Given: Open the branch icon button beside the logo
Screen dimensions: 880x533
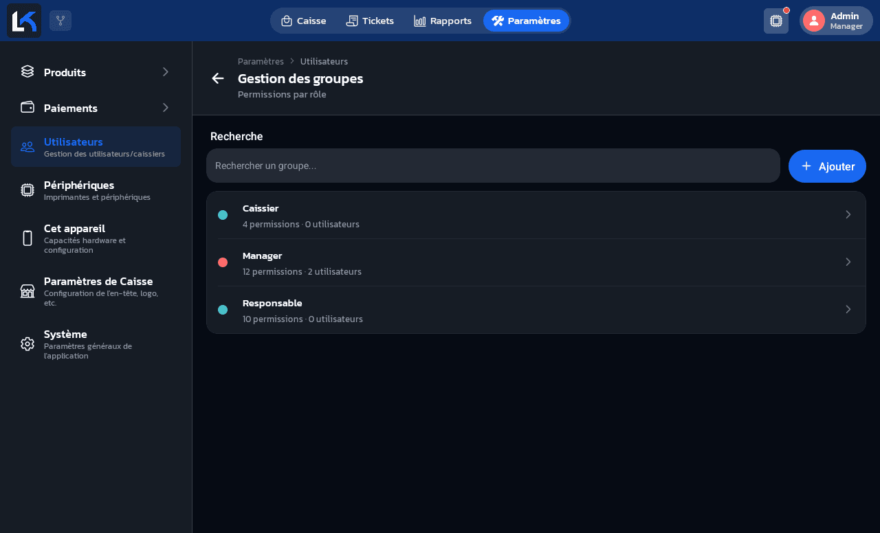Looking at the screenshot, I should (60, 21).
